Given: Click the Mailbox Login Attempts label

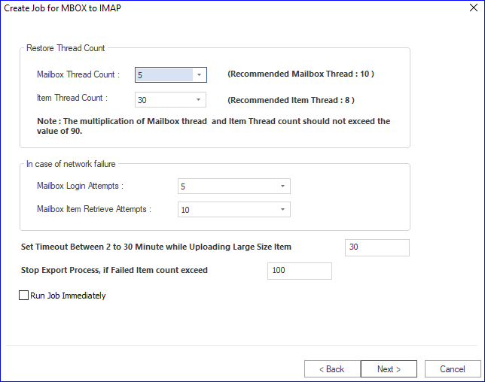Looking at the screenshot, I should [80, 186].
